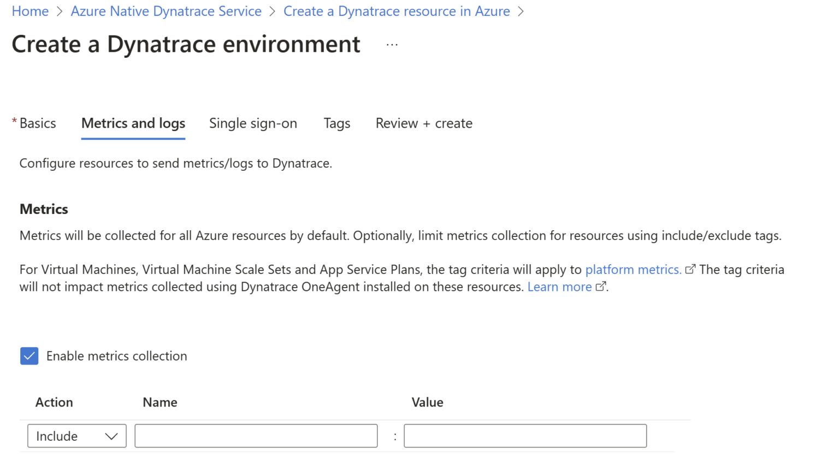Click external link icon beside platform metrics
The image size is (839, 472).
pos(690,270)
